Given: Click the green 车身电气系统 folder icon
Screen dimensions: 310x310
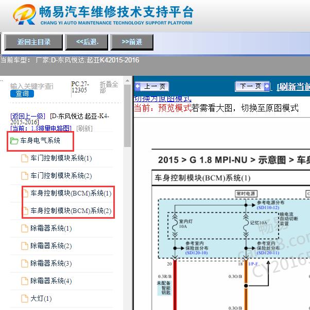Looking at the screenshot, I should click(x=14, y=141).
